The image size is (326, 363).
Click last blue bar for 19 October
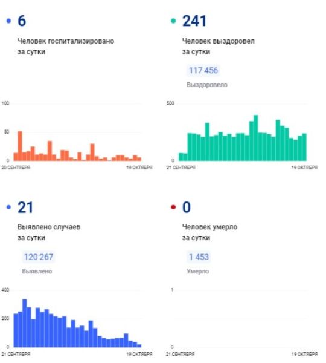pyautogui.click(x=139, y=346)
